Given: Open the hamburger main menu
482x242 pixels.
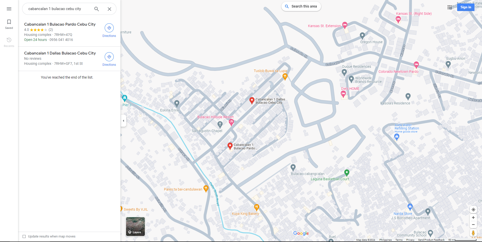Looking at the screenshot, I should coord(9,9).
